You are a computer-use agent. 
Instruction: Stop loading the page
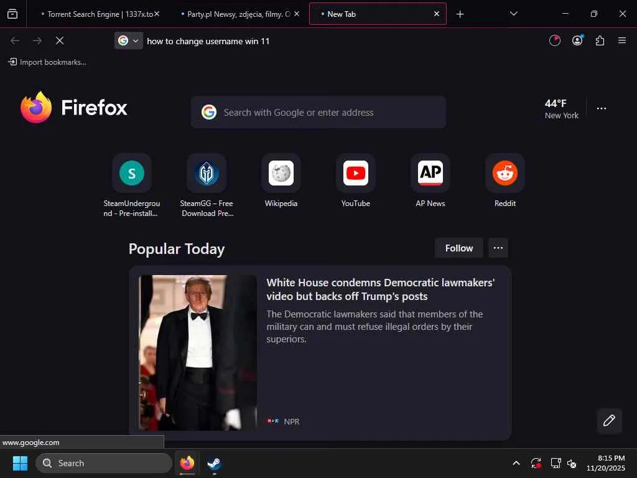coord(60,40)
